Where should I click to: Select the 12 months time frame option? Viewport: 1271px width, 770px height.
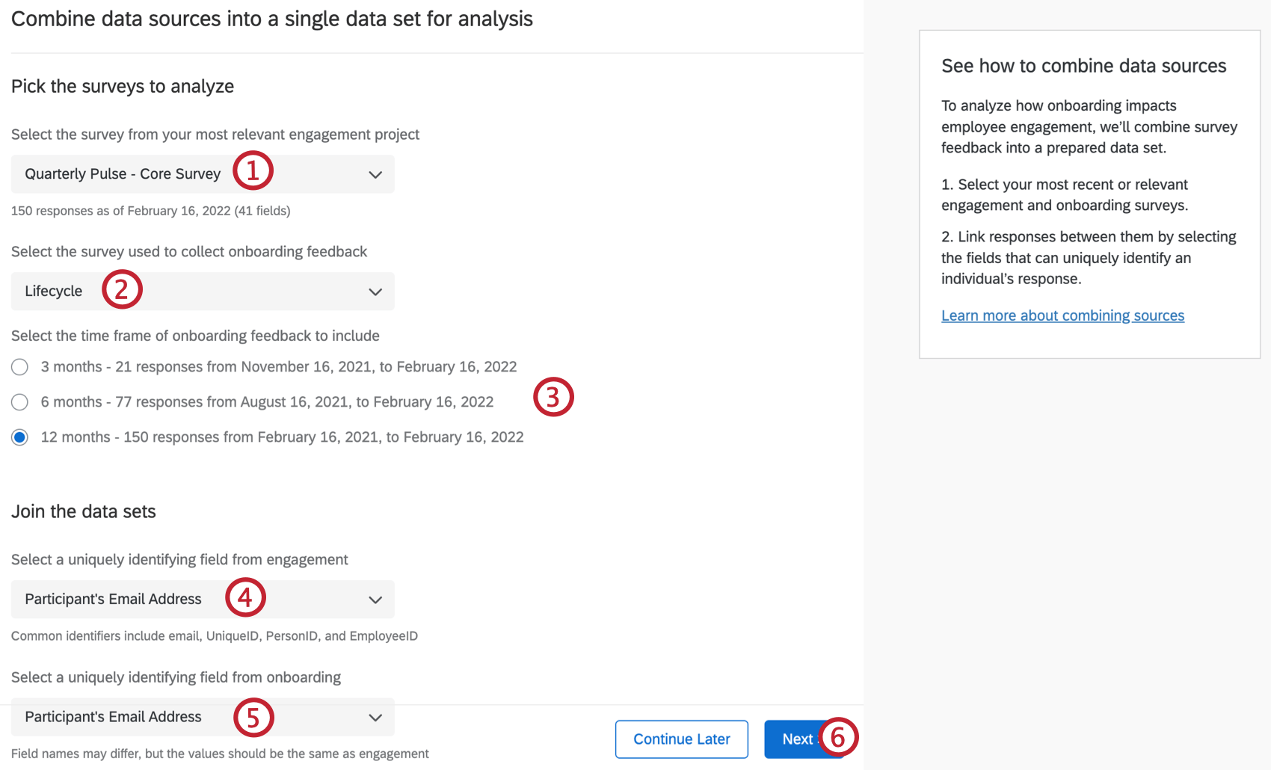(19, 437)
